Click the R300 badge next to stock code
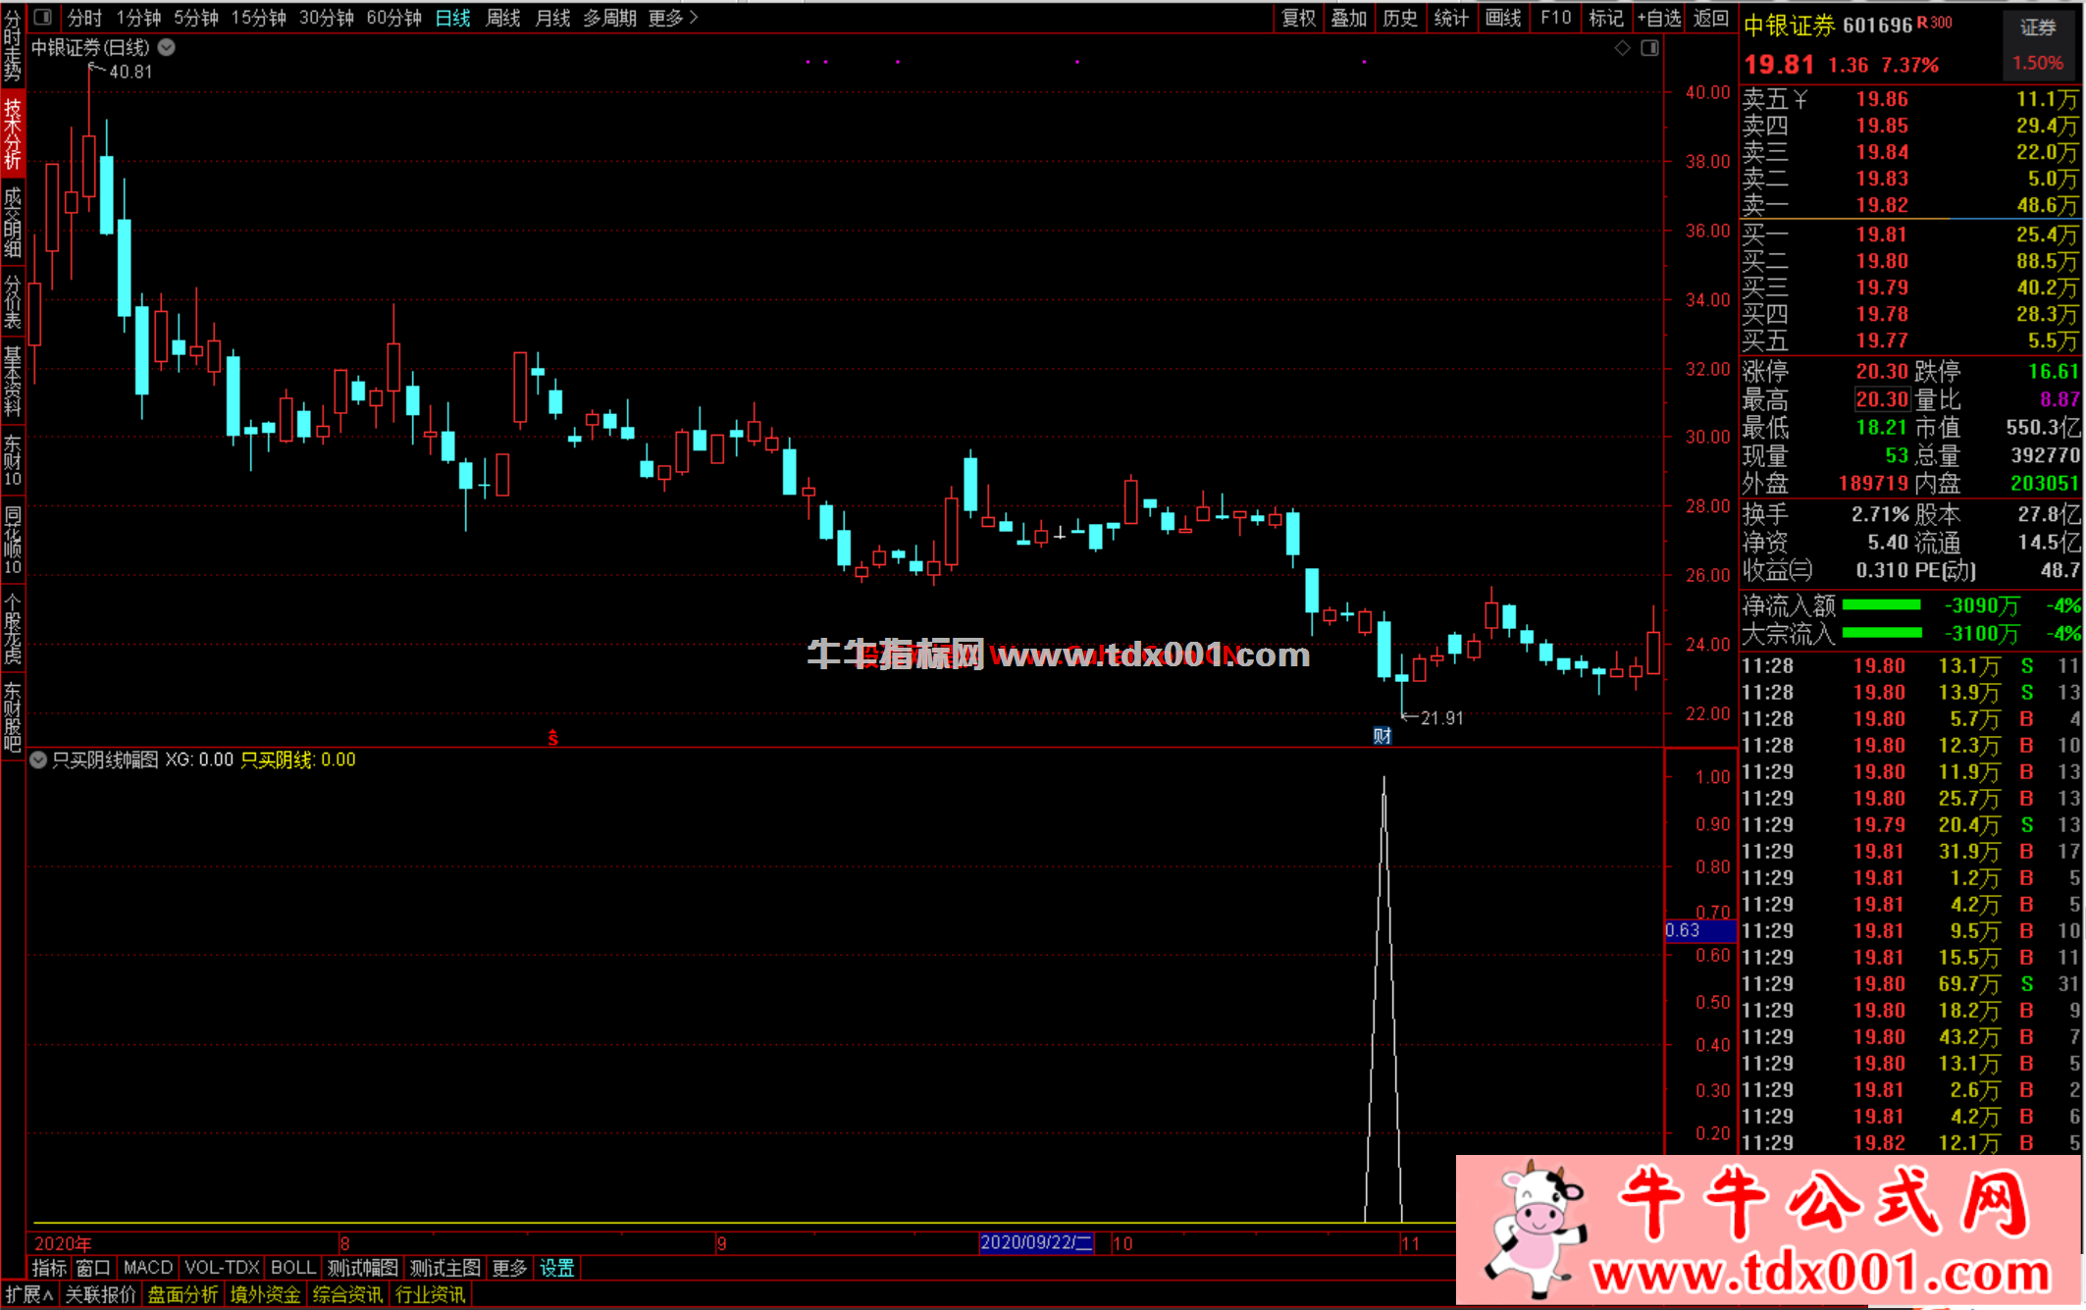Screen dimensions: 2086x1310 coord(1934,22)
